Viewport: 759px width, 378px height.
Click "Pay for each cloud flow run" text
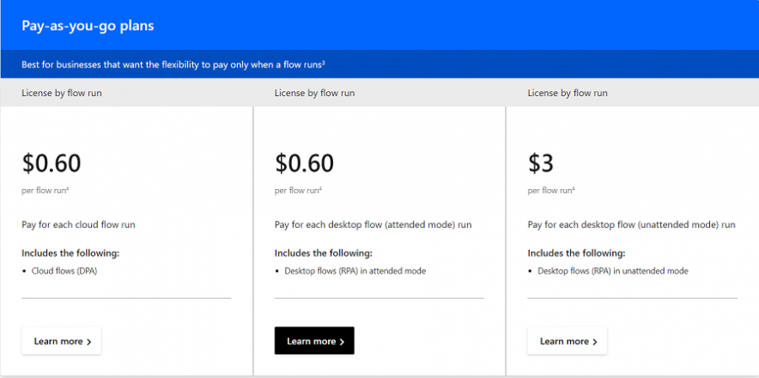78,225
